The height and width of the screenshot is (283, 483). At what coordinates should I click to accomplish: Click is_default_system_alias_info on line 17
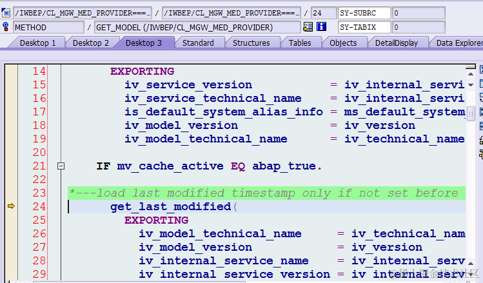pos(224,112)
